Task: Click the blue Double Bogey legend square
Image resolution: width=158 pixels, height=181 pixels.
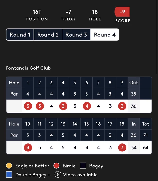Action: coord(9,174)
